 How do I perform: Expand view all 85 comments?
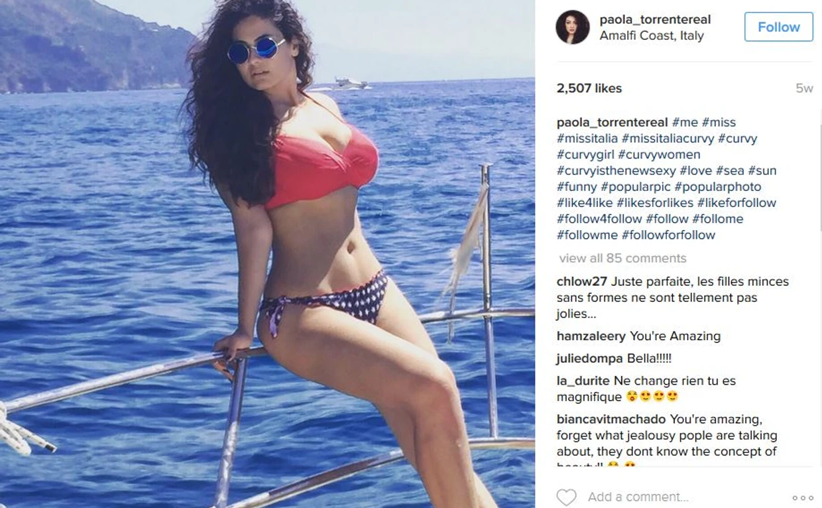[622, 258]
